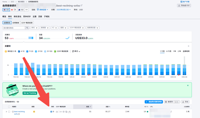This screenshot has height=118, width=200.
Task: Click the blue position-type icon beside rank 8
Action: coord(51,112)
